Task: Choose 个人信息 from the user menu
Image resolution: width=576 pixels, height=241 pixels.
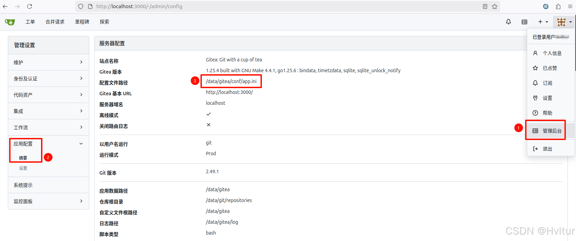Action: pyautogui.click(x=551, y=53)
